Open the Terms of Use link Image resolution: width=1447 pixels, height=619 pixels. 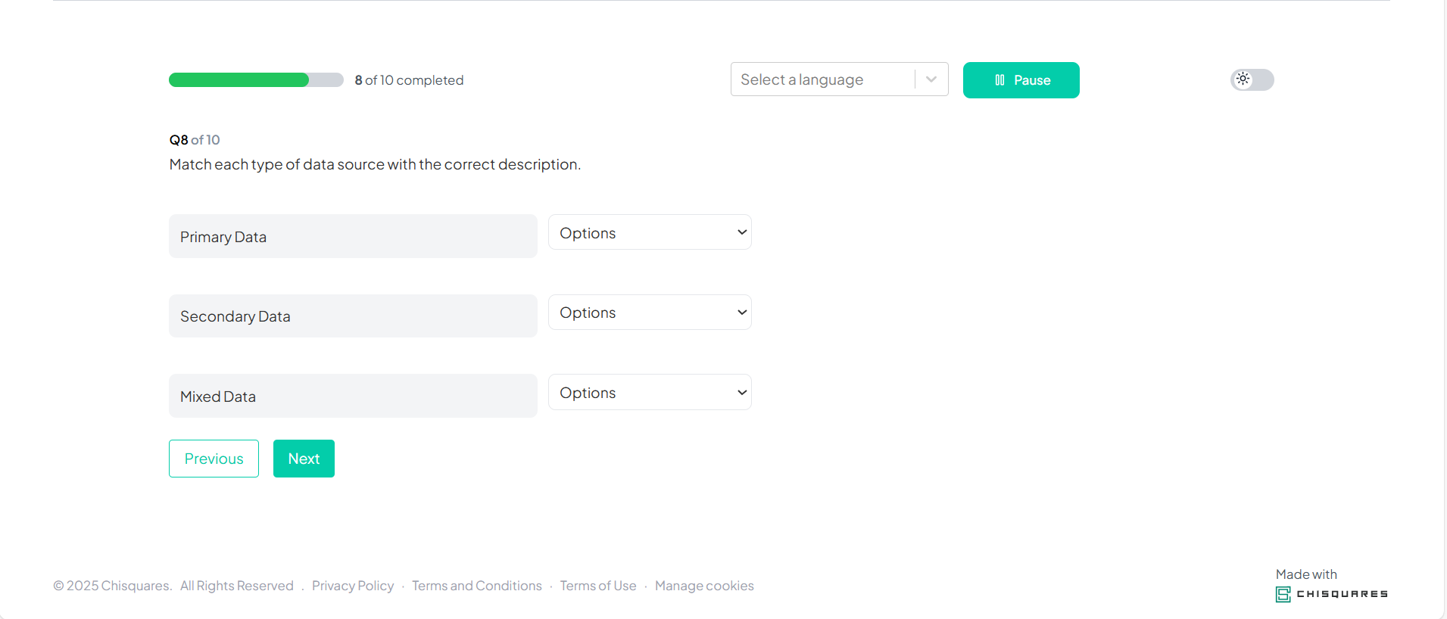(598, 586)
